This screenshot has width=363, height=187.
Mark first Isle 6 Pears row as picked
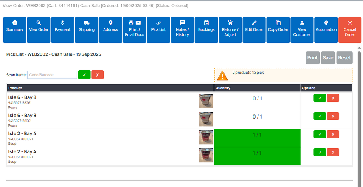click(x=320, y=98)
